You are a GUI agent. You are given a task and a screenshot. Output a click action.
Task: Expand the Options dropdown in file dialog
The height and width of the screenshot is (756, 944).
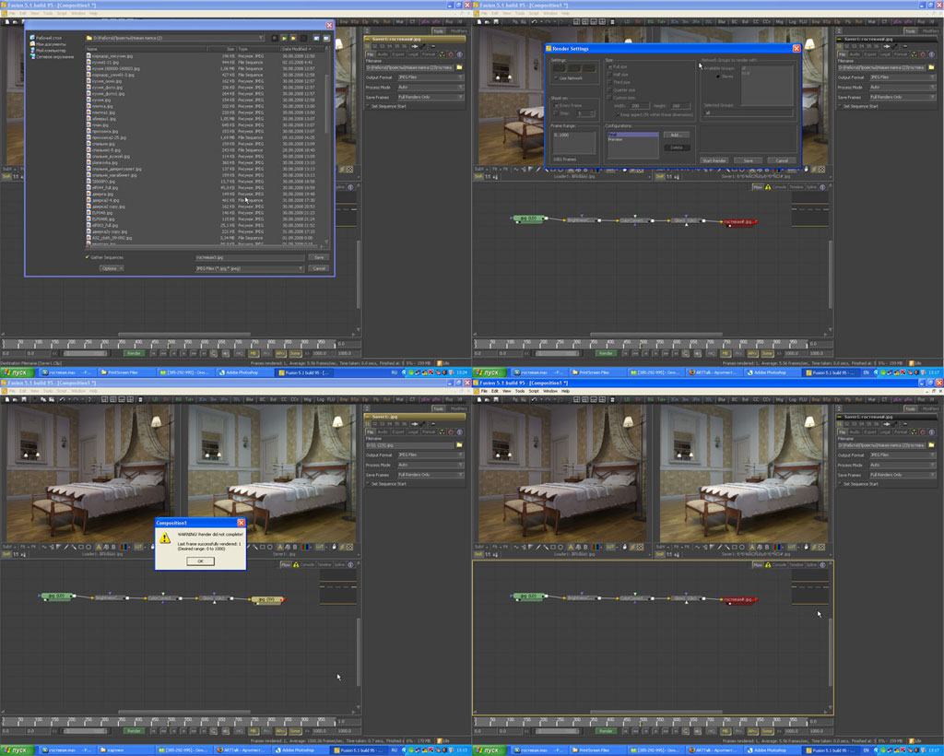coord(112,268)
